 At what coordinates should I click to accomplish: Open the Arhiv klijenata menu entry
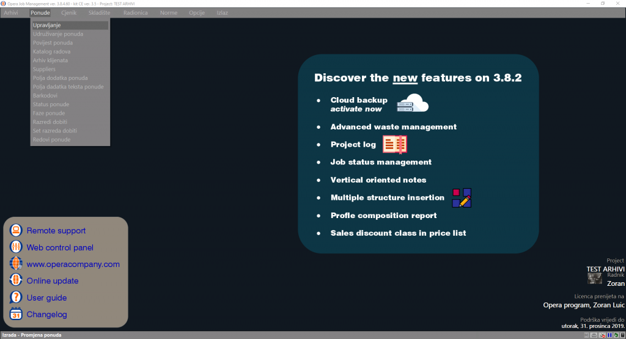point(50,60)
